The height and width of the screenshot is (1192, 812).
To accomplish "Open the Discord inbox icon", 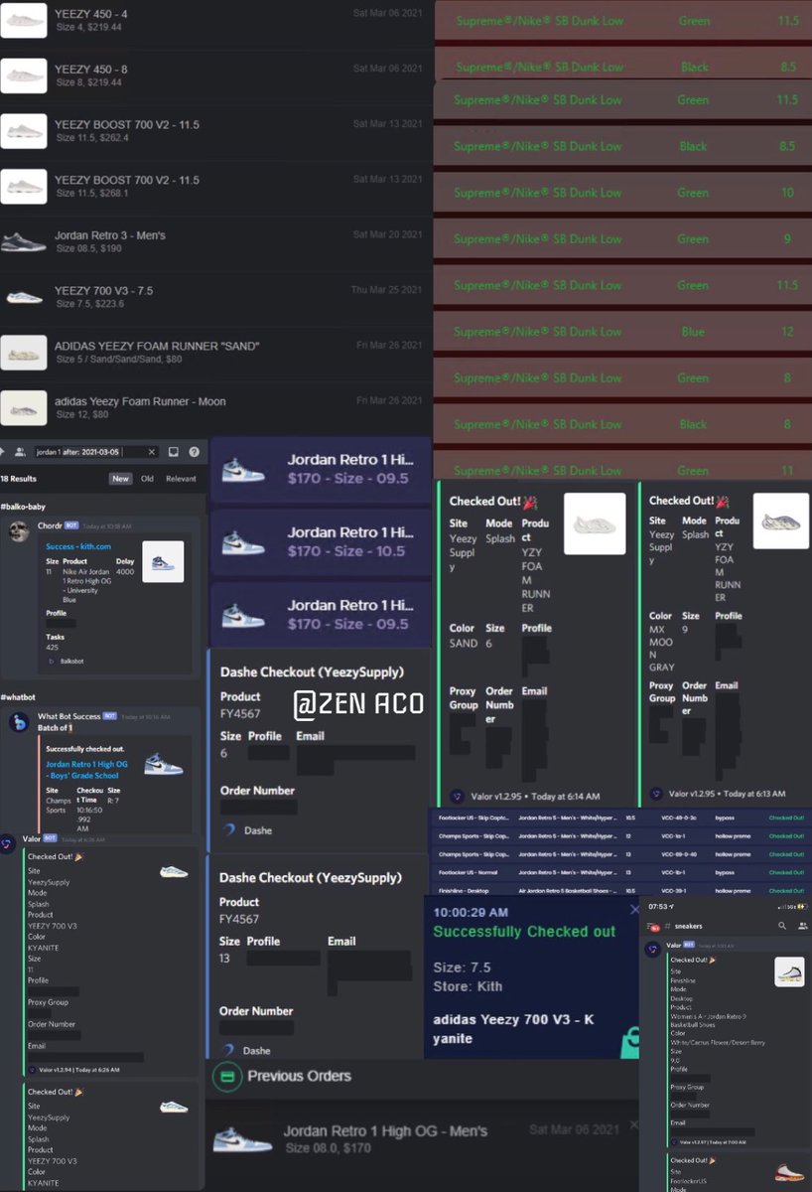I will 174,452.
